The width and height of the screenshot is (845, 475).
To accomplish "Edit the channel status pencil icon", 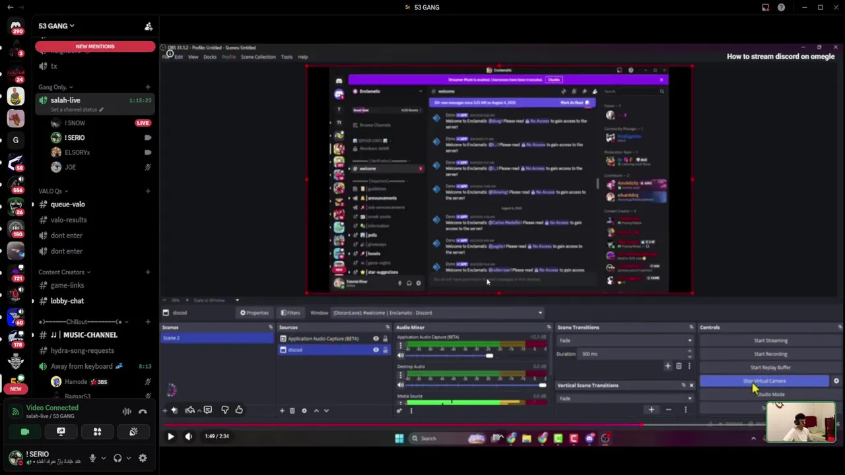I will [x=101, y=110].
